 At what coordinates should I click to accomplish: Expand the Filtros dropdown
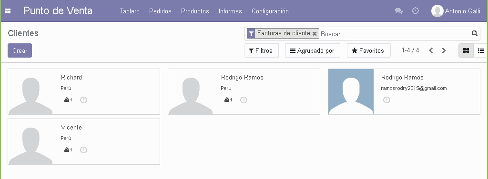tap(261, 50)
